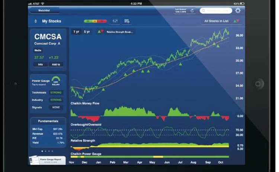Tap the change value +1.22
The width and height of the screenshot is (279, 172).
[54, 58]
